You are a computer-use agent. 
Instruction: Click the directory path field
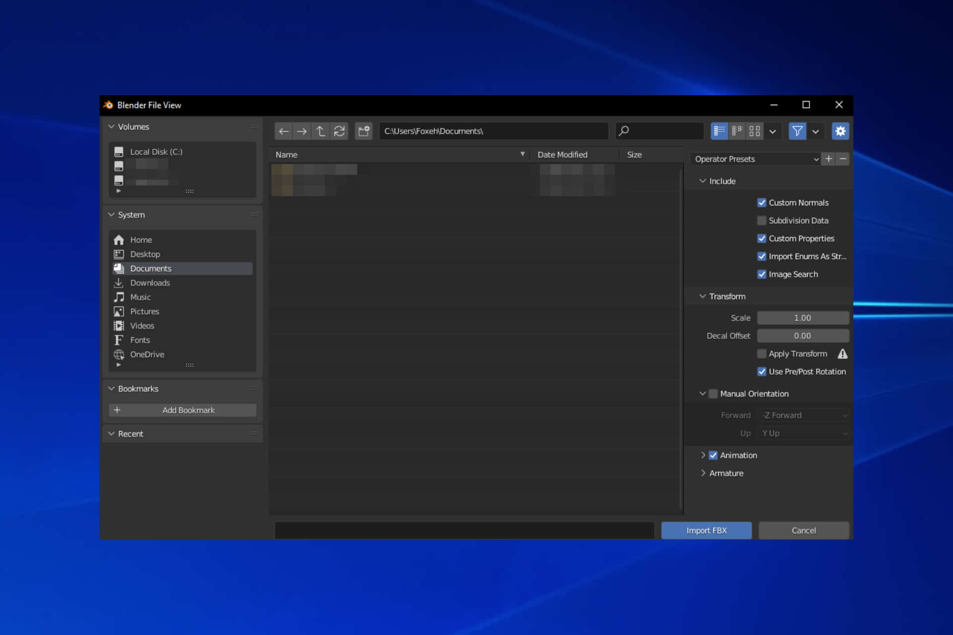coord(494,131)
